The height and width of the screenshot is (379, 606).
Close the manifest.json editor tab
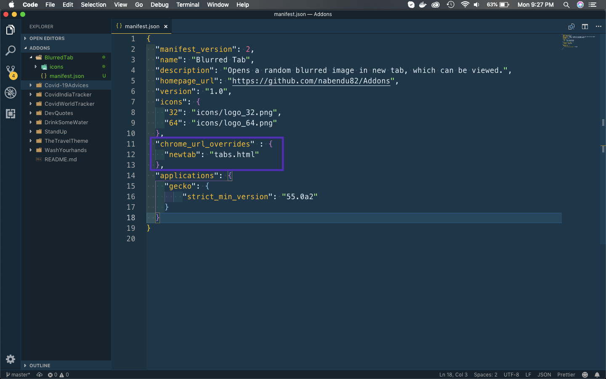tap(166, 27)
